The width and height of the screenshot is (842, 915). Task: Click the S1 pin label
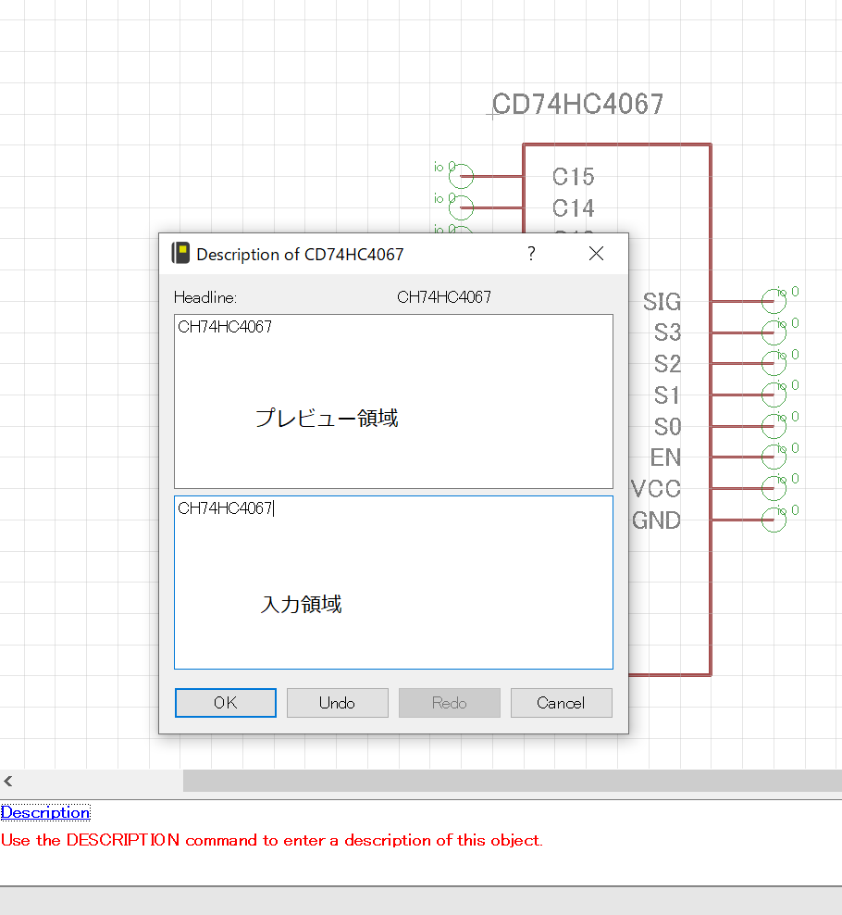point(666,395)
